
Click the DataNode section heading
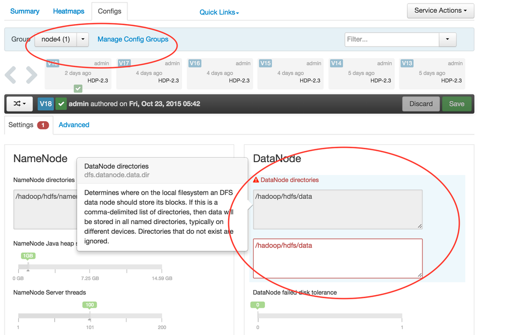tap(277, 159)
